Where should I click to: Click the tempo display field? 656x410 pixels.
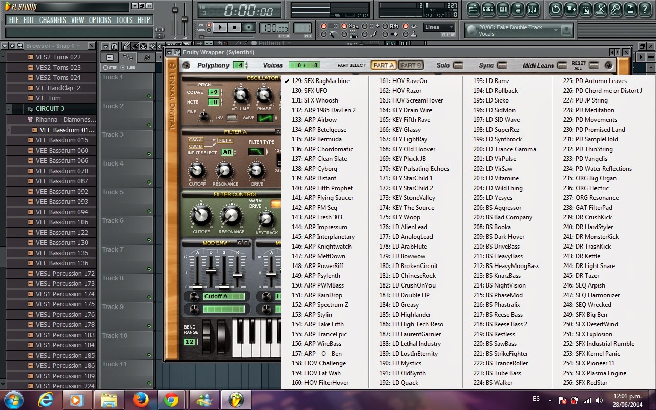pos(274,28)
